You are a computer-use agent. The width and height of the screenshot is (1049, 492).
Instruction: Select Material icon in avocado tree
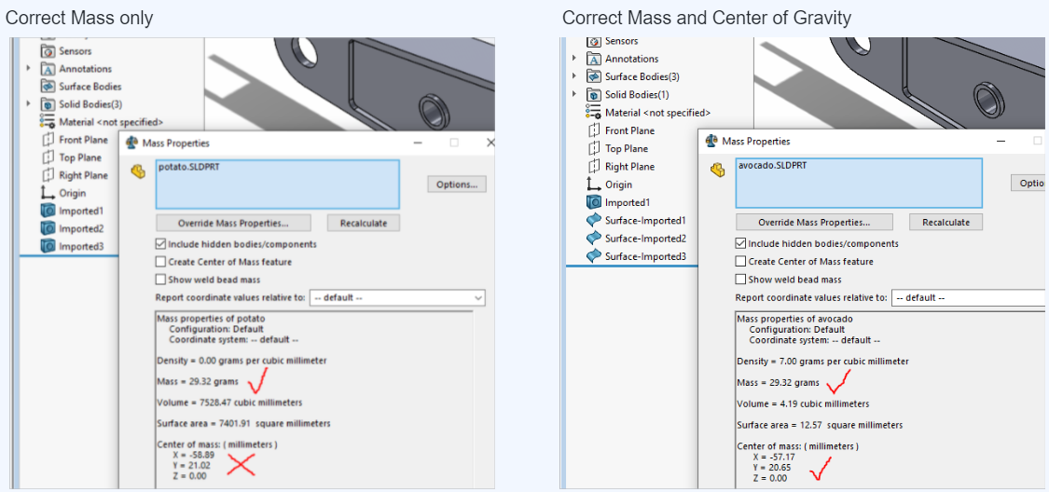[x=594, y=113]
